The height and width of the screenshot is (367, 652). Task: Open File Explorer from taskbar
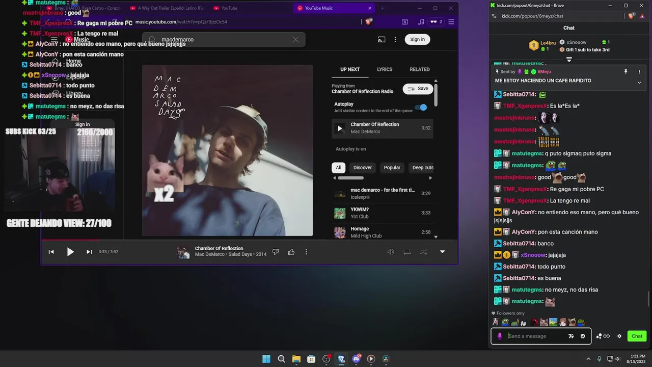pos(296,359)
